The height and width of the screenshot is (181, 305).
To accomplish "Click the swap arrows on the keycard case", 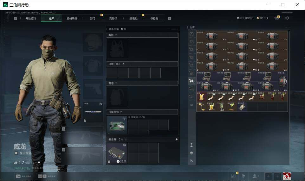I will tap(125, 118).
